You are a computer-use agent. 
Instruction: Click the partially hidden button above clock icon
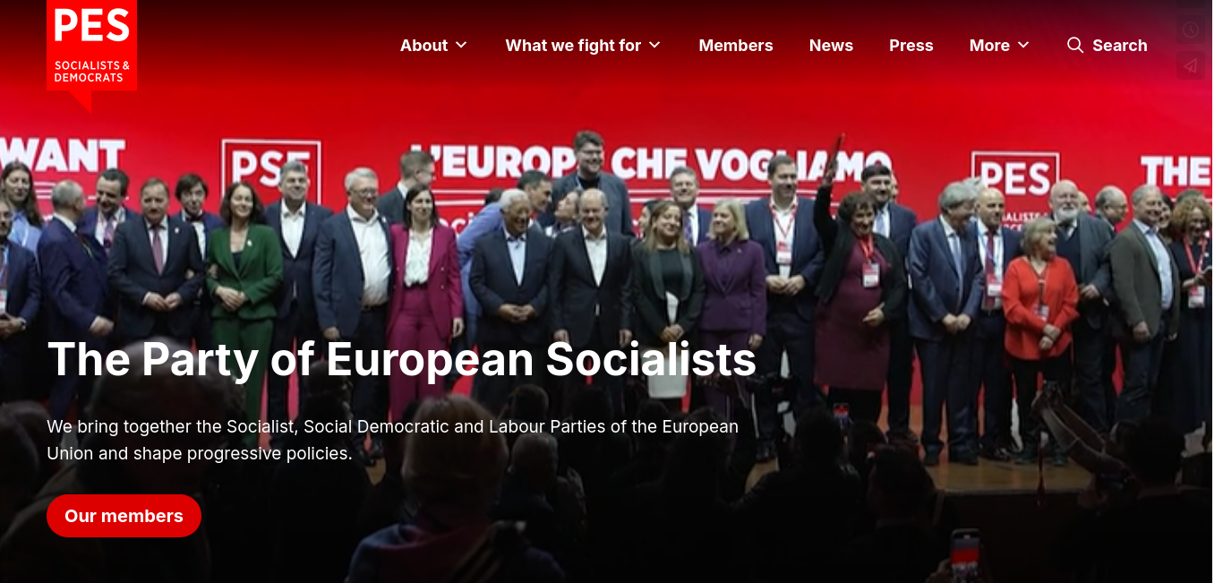tap(1191, 4)
